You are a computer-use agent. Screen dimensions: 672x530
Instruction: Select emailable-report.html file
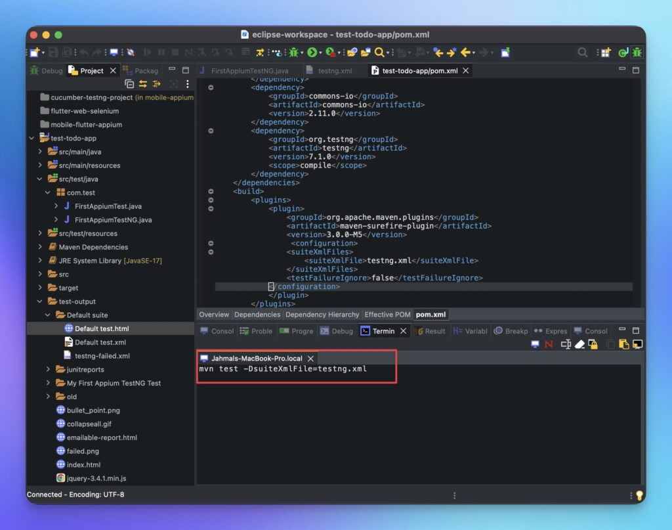click(x=102, y=437)
